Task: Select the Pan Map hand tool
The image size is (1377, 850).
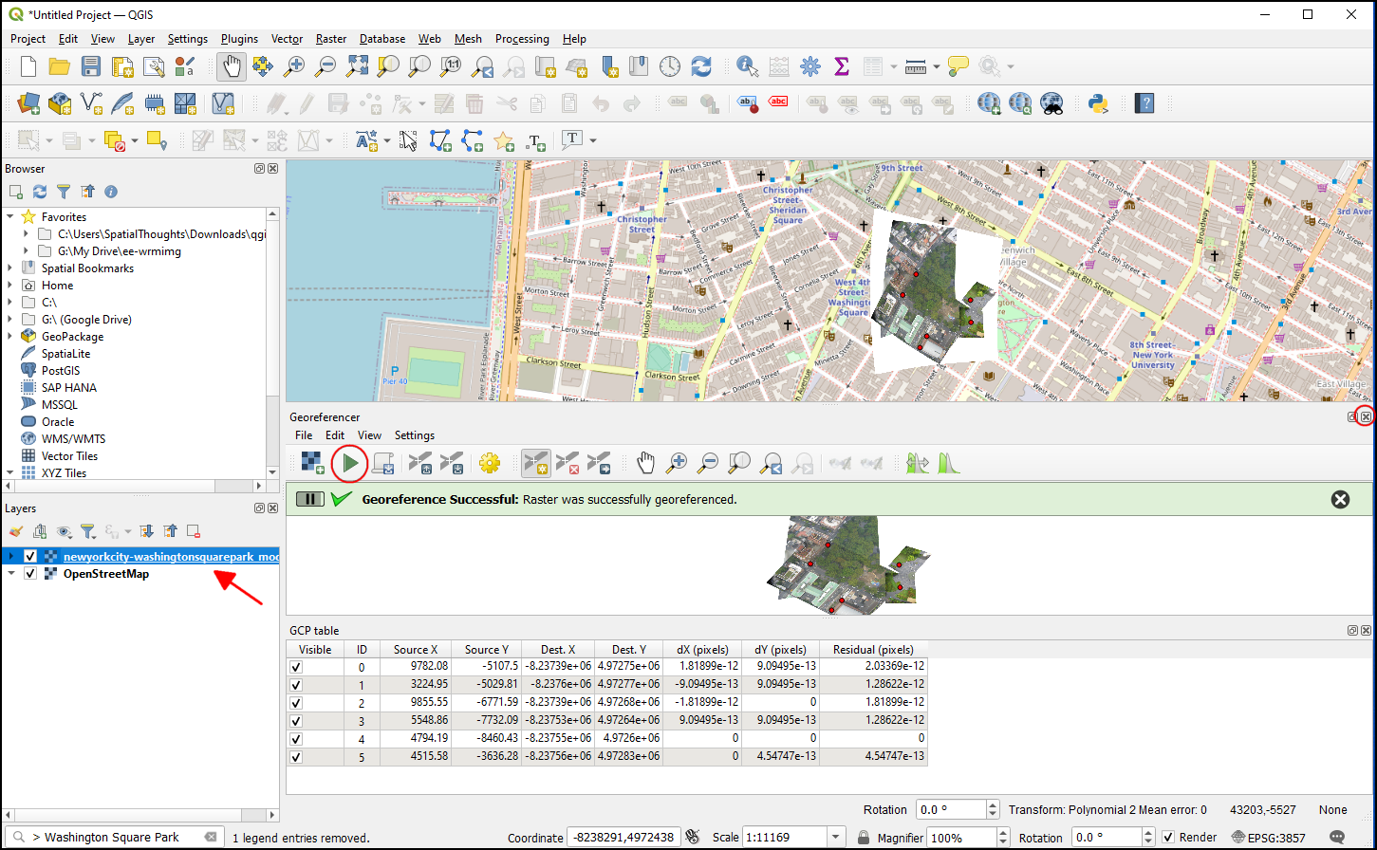Action: [233, 65]
